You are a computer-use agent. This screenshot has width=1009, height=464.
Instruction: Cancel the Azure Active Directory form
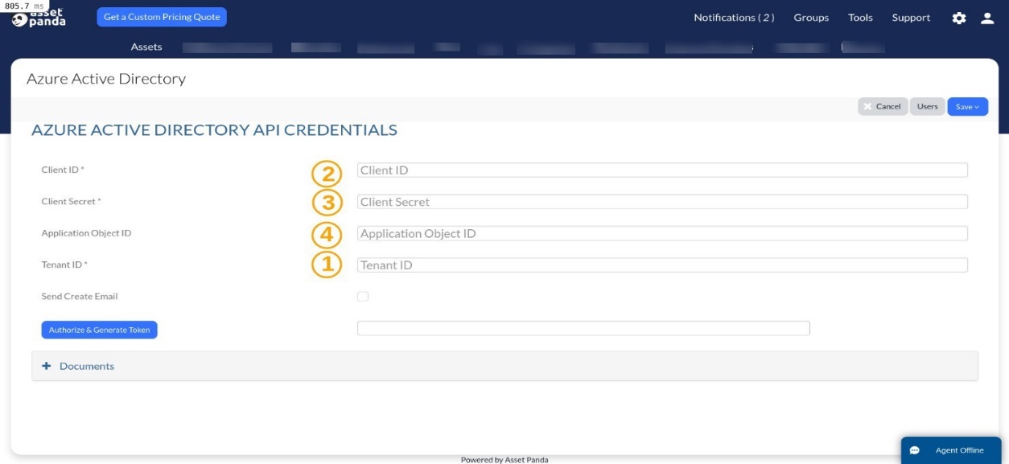[883, 106]
